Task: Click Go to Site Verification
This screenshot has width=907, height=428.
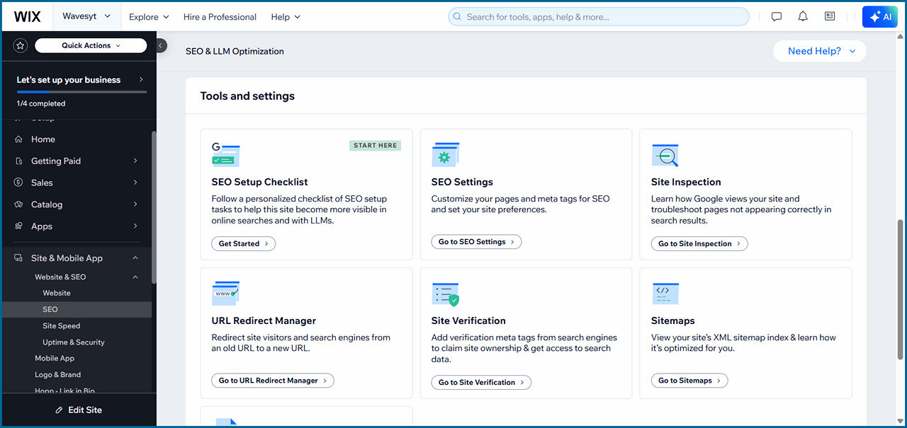Action: point(481,382)
